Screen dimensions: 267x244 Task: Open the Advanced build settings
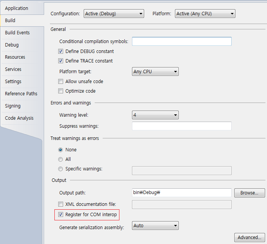(250, 238)
